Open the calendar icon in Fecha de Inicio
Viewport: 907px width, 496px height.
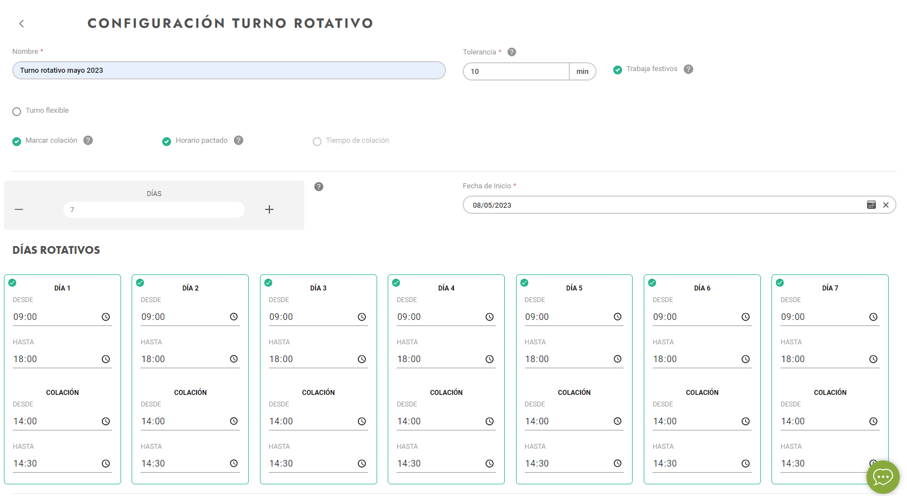coord(871,205)
